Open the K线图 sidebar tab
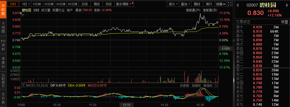Viewport: 290px width, 107px height. point(3,27)
